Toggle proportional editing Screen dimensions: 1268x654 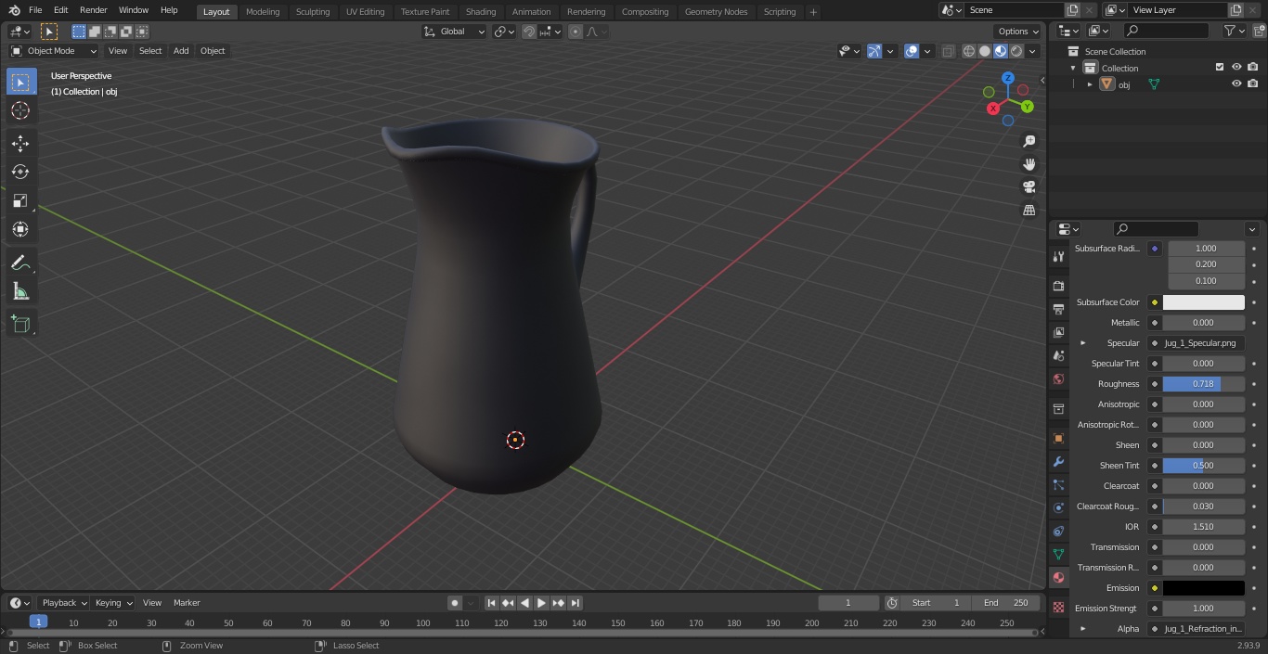576,32
